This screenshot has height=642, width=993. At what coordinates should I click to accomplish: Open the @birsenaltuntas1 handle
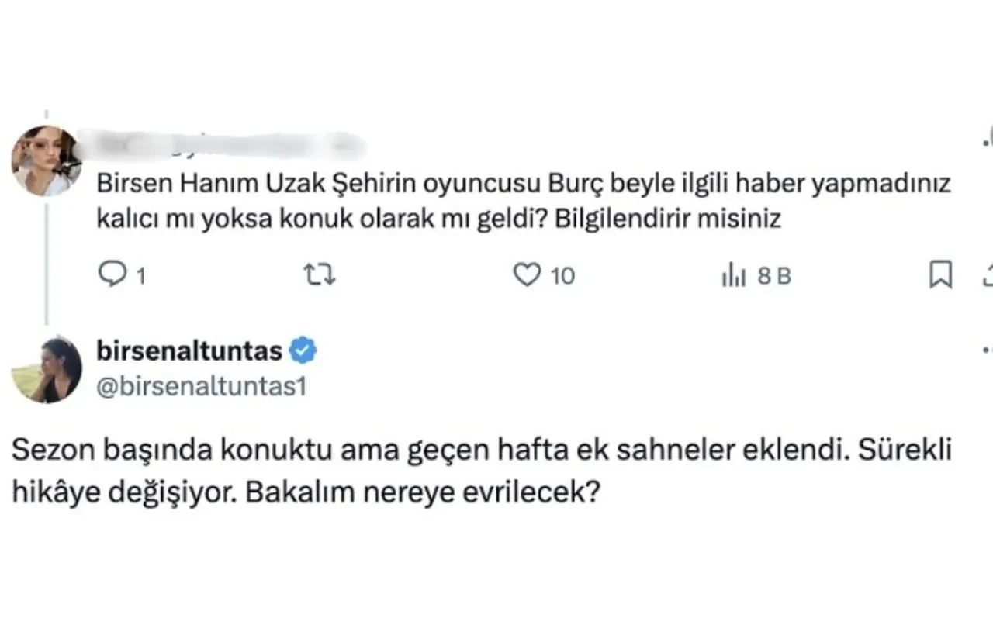pyautogui.click(x=199, y=383)
